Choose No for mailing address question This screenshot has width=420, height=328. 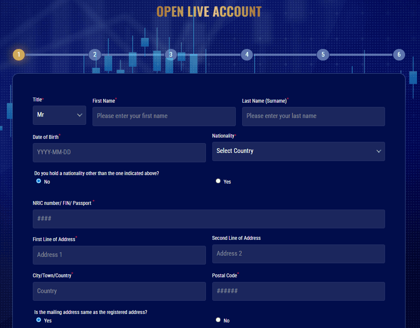[218, 319]
